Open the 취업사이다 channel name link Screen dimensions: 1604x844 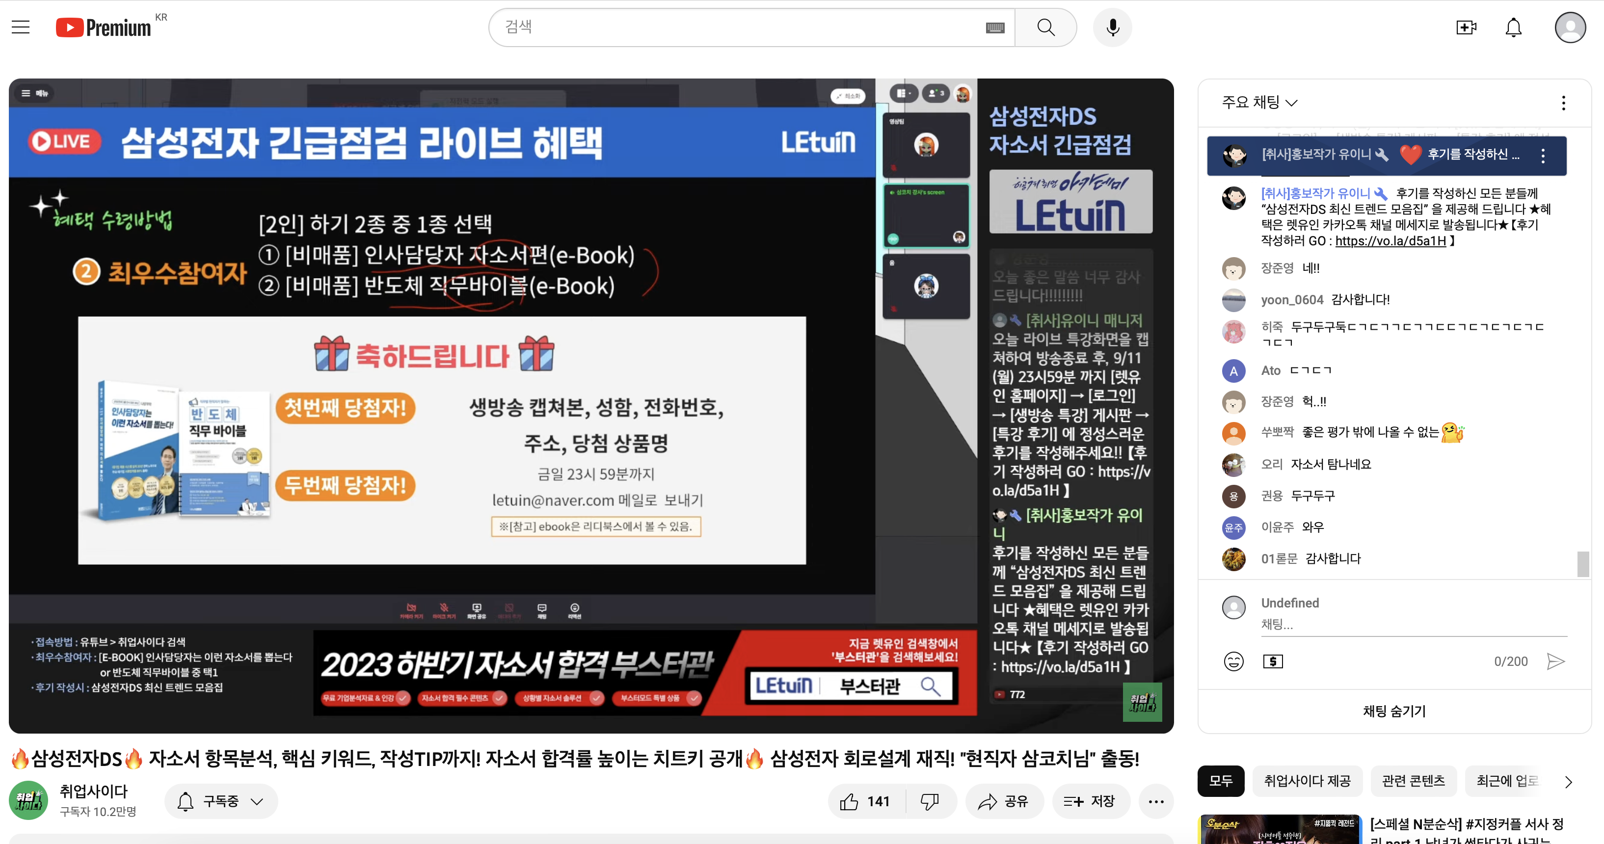93,791
